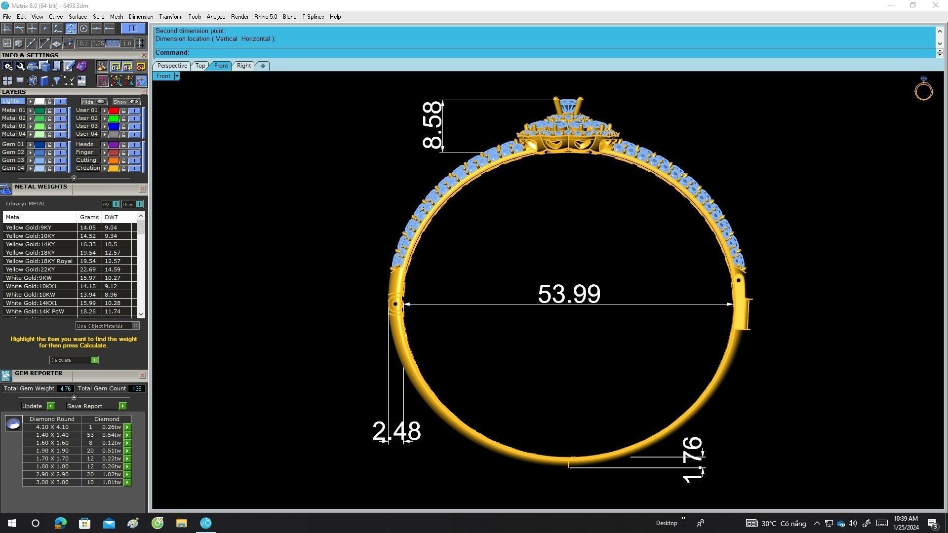
Task: Add a new viewport tab with plus
Action: [263, 66]
